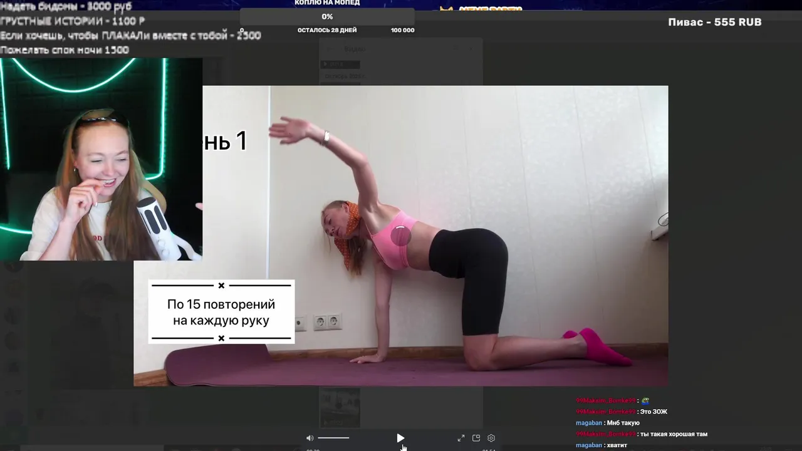Mute the video player volume speaker icon
The height and width of the screenshot is (451, 802).
click(x=310, y=438)
